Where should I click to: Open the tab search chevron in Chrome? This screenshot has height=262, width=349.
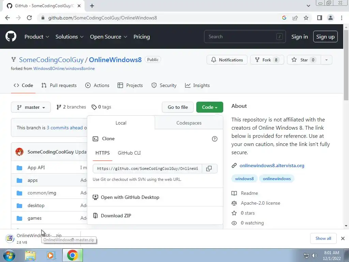coord(308,6)
